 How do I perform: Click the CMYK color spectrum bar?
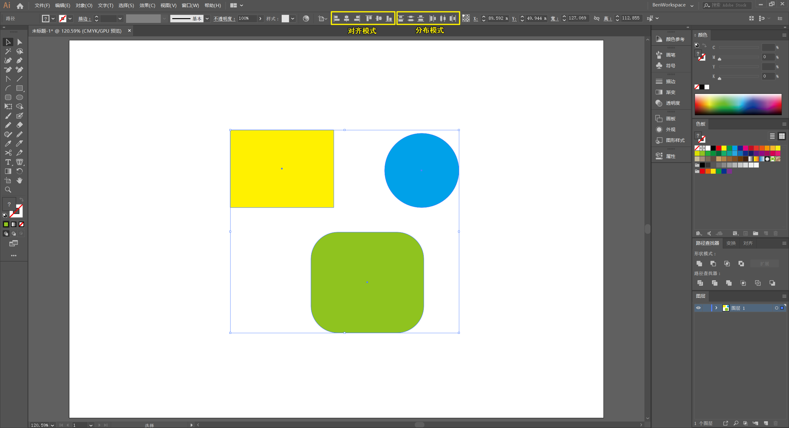738,105
